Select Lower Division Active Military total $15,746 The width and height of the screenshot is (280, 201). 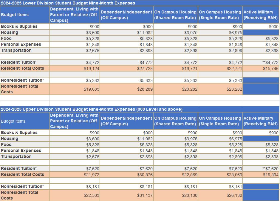click(271, 68)
